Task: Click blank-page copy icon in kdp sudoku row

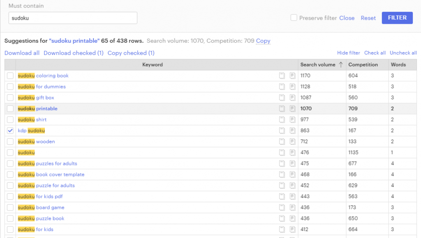Action: tap(282, 130)
